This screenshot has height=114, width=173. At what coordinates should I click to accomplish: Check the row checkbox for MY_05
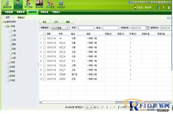(x=44, y=61)
